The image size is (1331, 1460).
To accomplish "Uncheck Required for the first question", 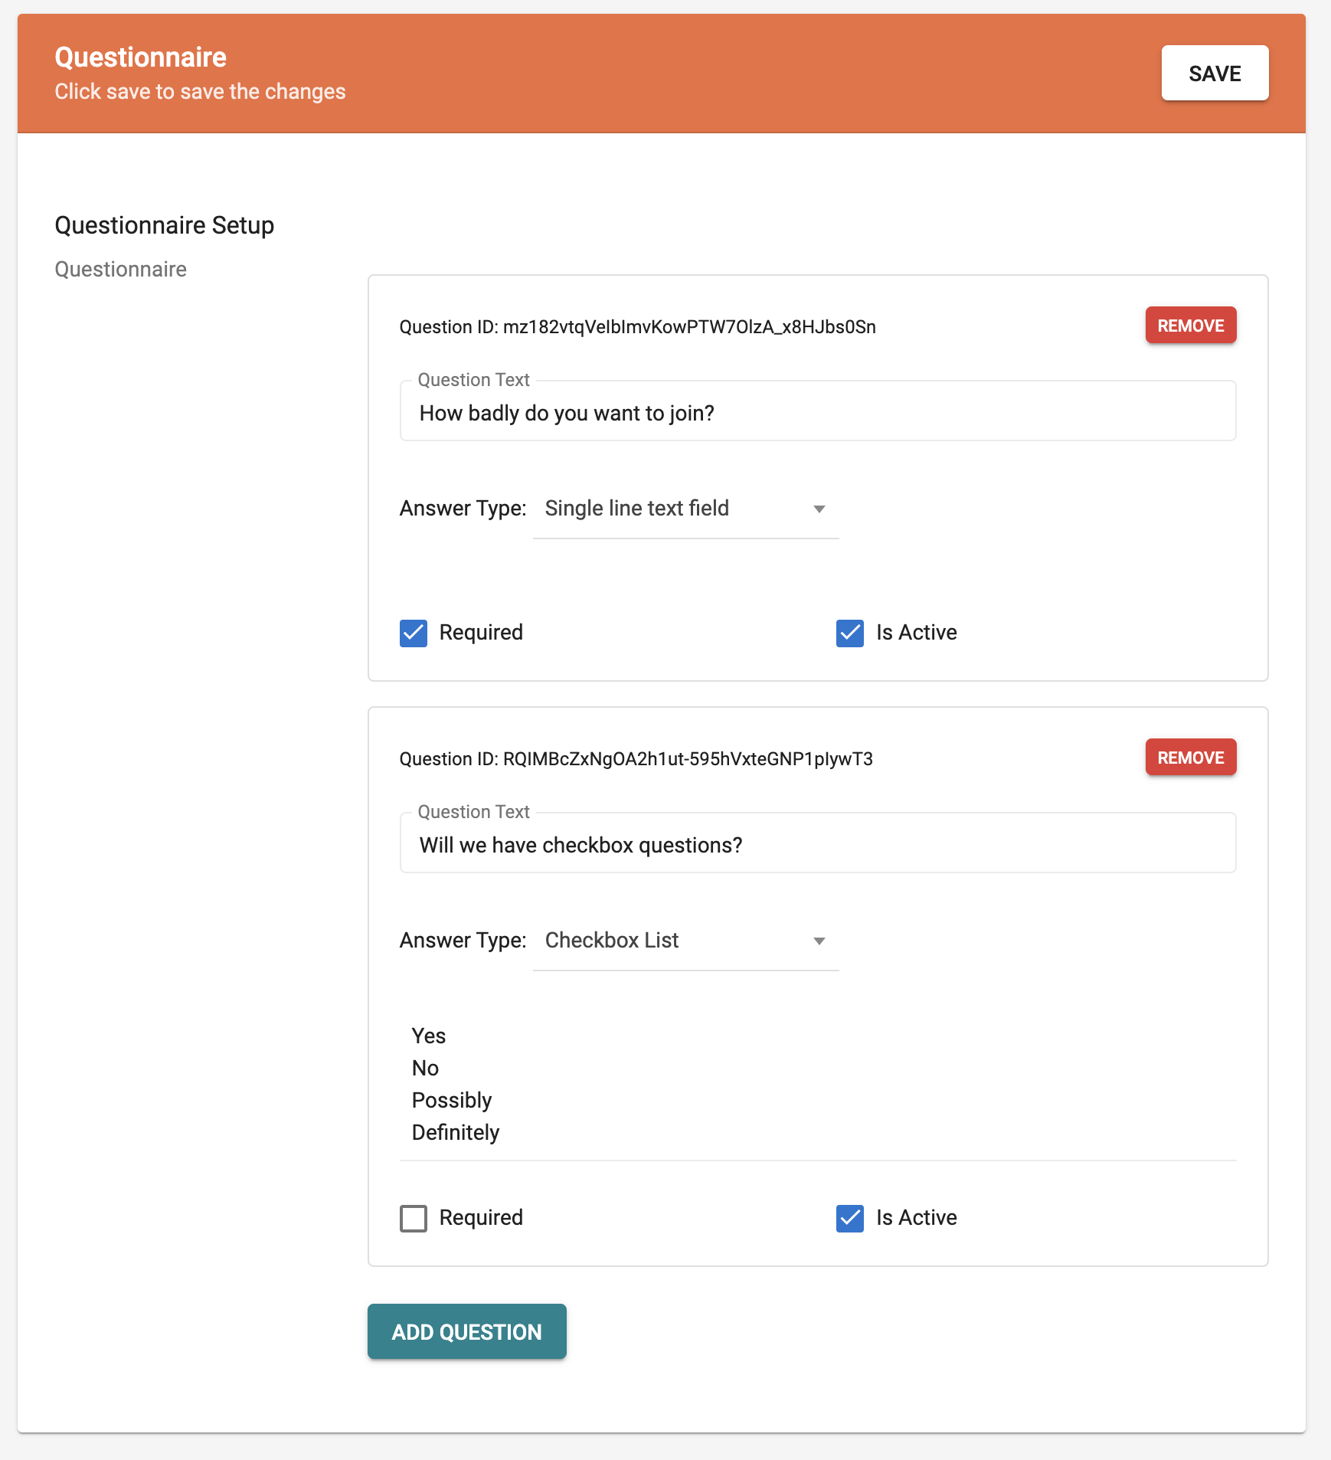I will tap(414, 633).
